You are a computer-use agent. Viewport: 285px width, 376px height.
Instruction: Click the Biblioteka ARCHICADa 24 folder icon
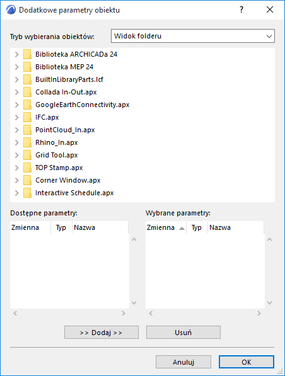pos(27,54)
